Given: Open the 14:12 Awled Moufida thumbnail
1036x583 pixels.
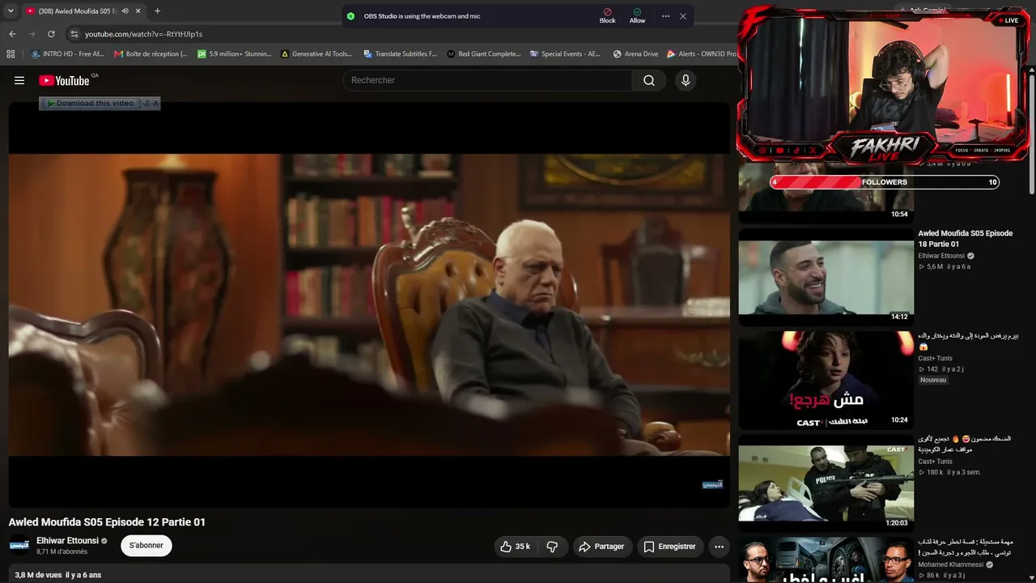Looking at the screenshot, I should [x=826, y=277].
